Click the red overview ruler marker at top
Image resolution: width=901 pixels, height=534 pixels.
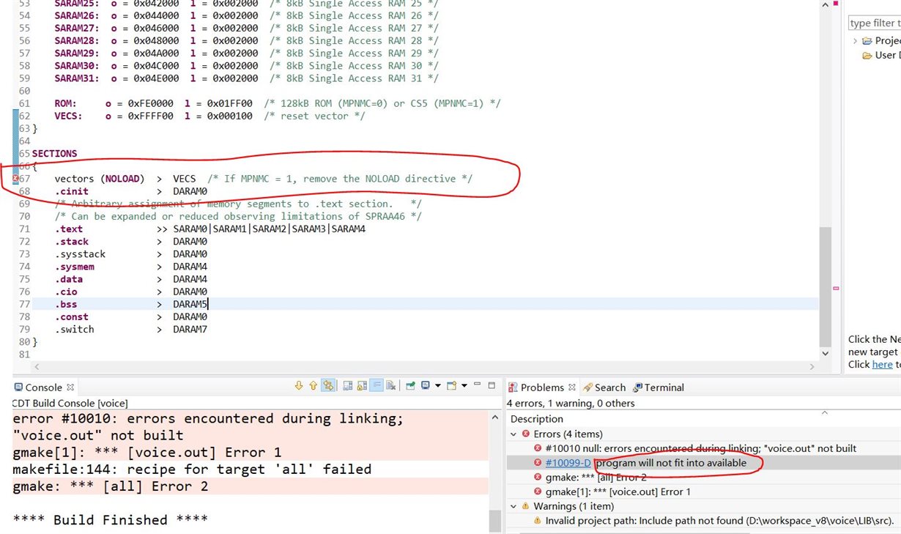(x=836, y=4)
